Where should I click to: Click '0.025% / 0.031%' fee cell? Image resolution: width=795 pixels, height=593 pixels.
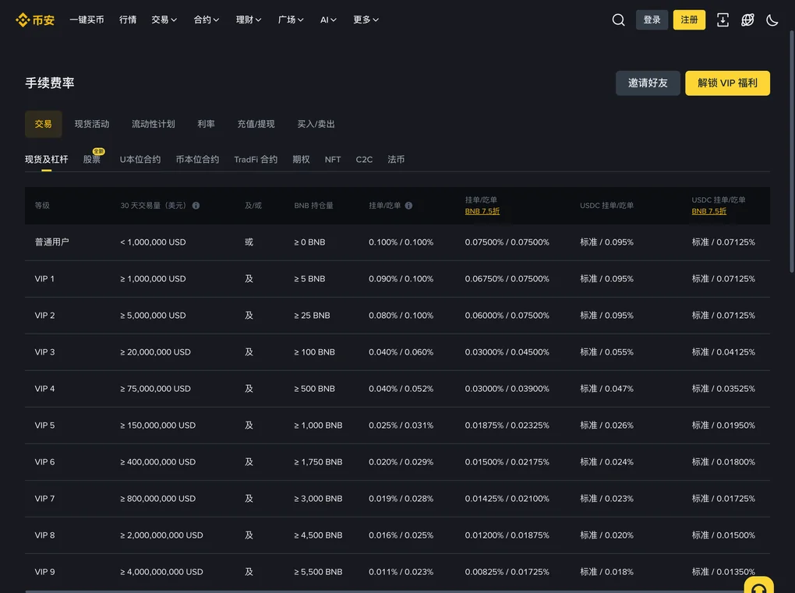point(401,425)
